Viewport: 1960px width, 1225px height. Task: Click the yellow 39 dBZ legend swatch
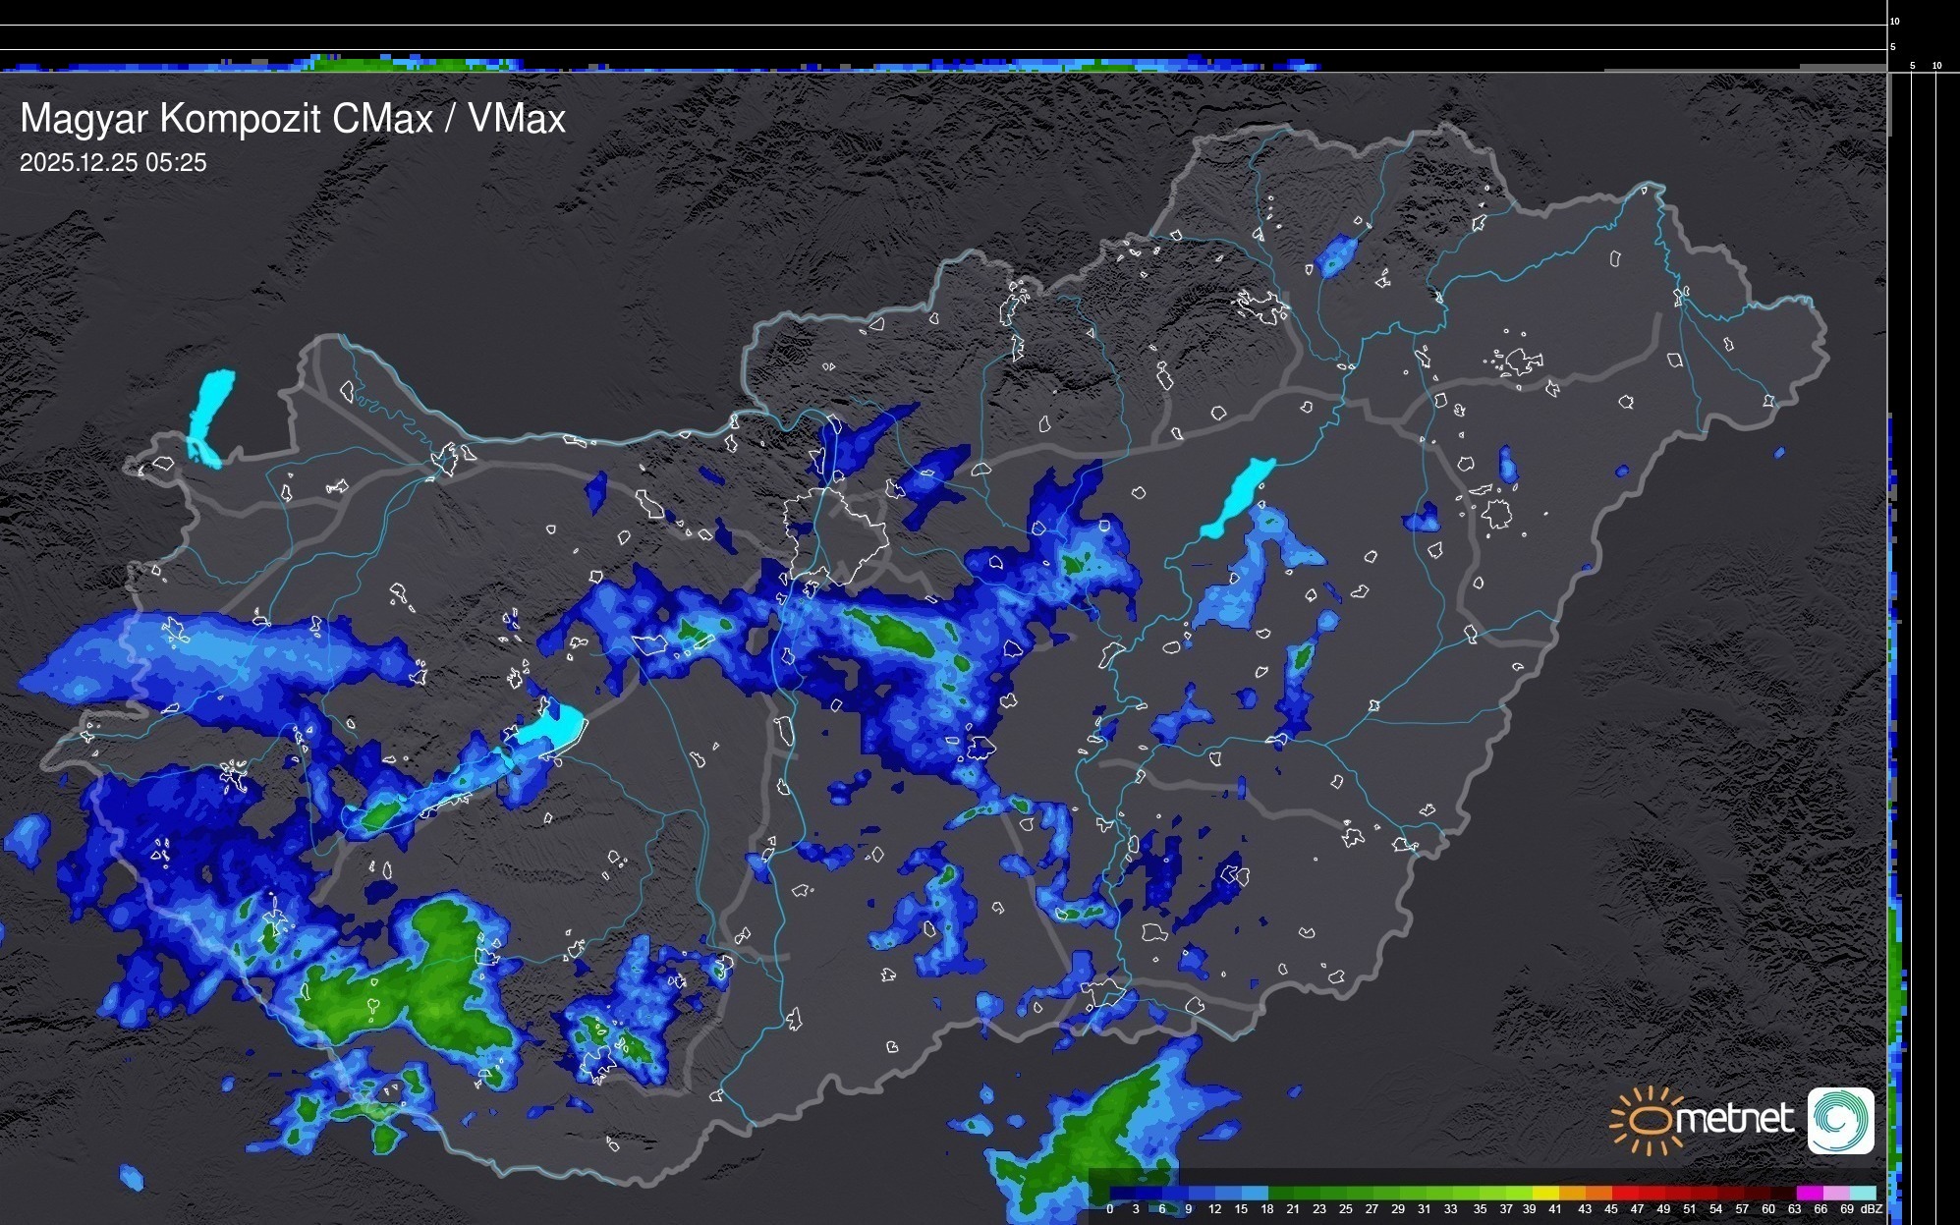(x=1545, y=1194)
